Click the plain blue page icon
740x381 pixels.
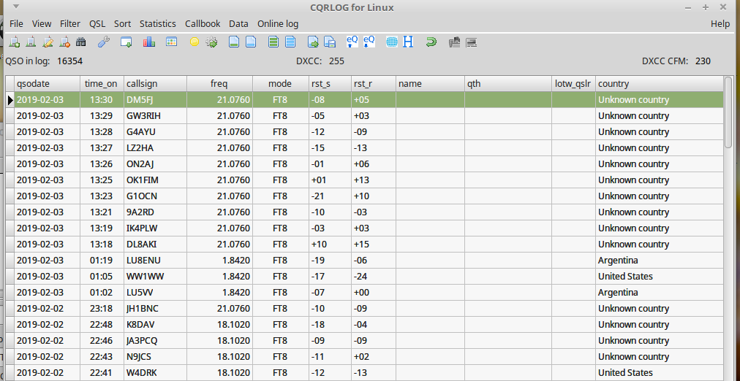(x=251, y=42)
